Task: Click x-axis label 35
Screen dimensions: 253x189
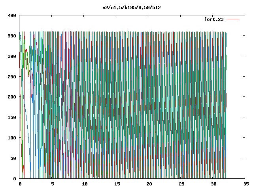Action: [246, 184]
